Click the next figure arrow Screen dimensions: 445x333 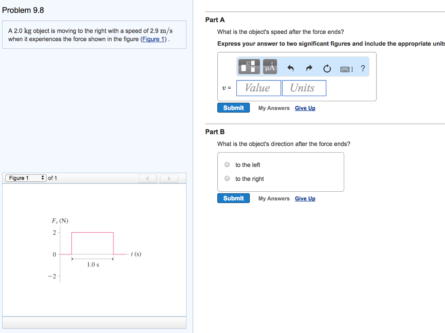[169, 178]
